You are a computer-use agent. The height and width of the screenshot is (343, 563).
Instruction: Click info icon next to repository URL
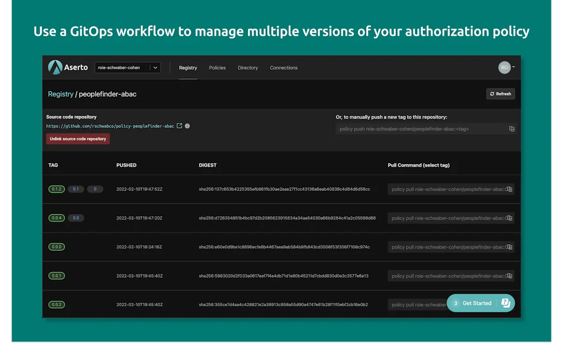pos(187,126)
